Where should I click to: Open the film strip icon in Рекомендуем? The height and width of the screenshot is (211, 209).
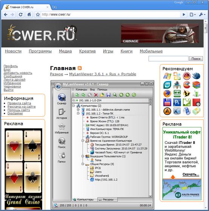point(187,111)
